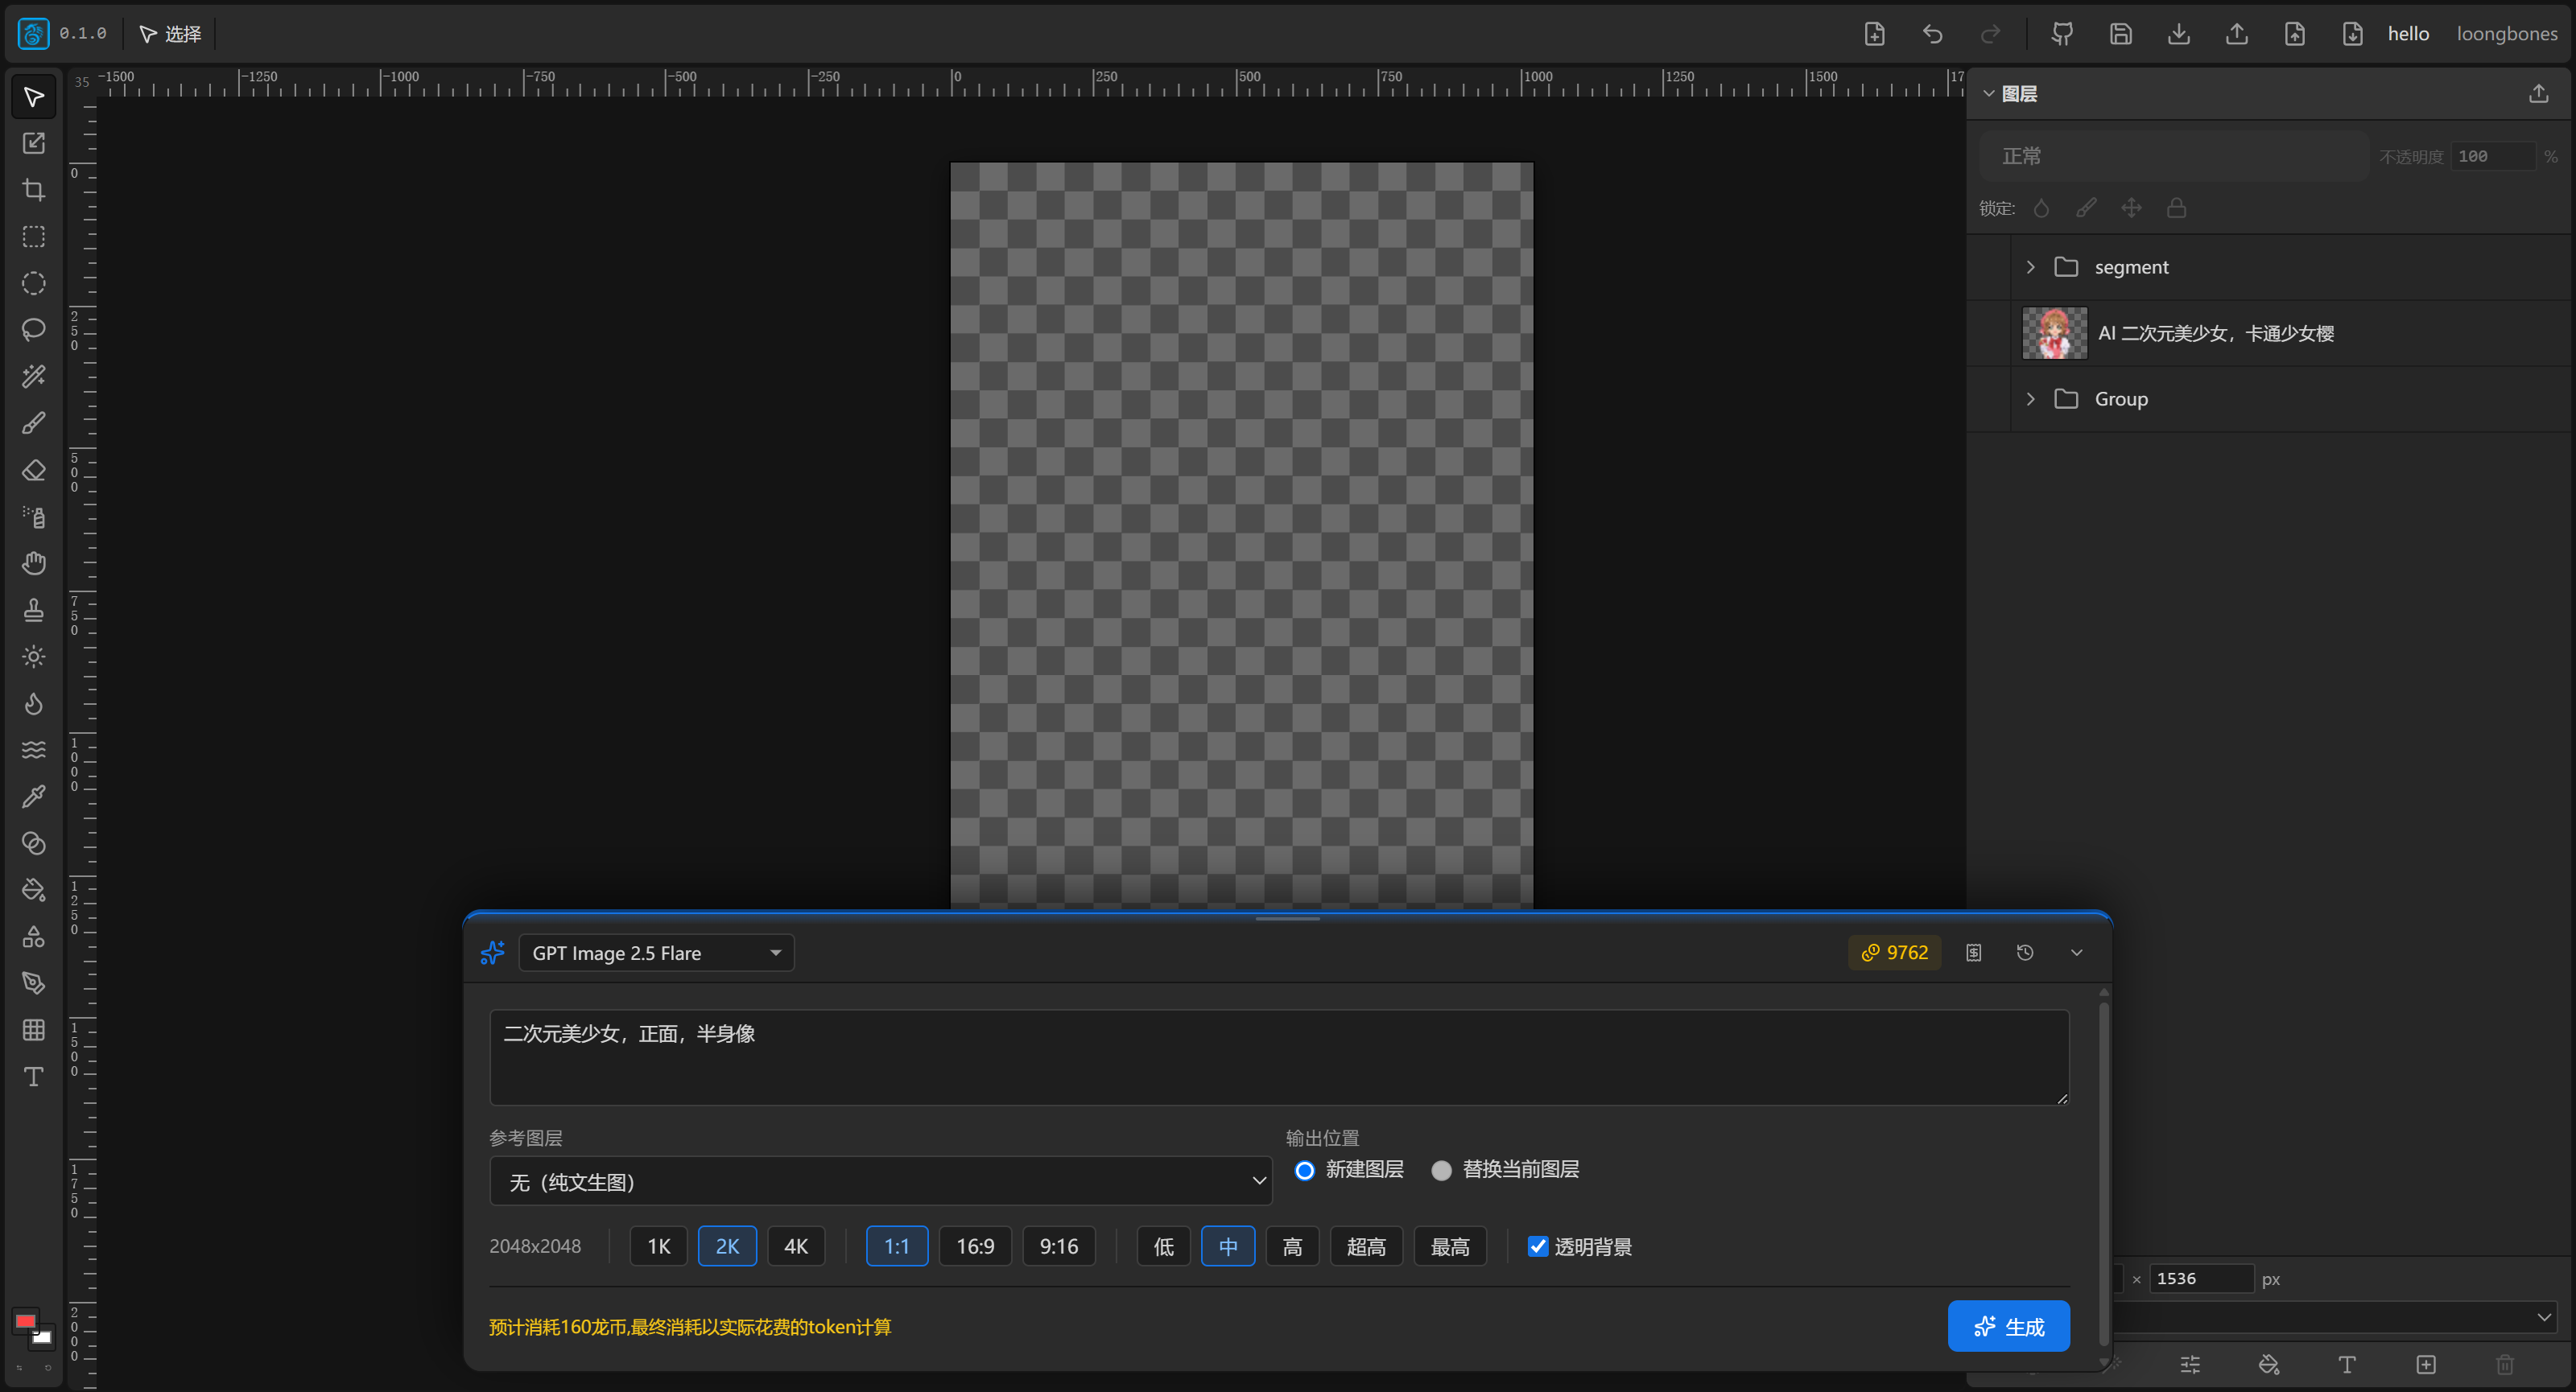Click the prompt text area
Viewport: 2576px width, 1392px height.
1279,1057
